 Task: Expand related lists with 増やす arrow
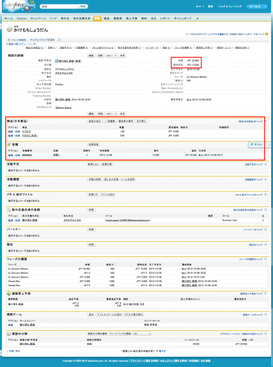point(161,351)
